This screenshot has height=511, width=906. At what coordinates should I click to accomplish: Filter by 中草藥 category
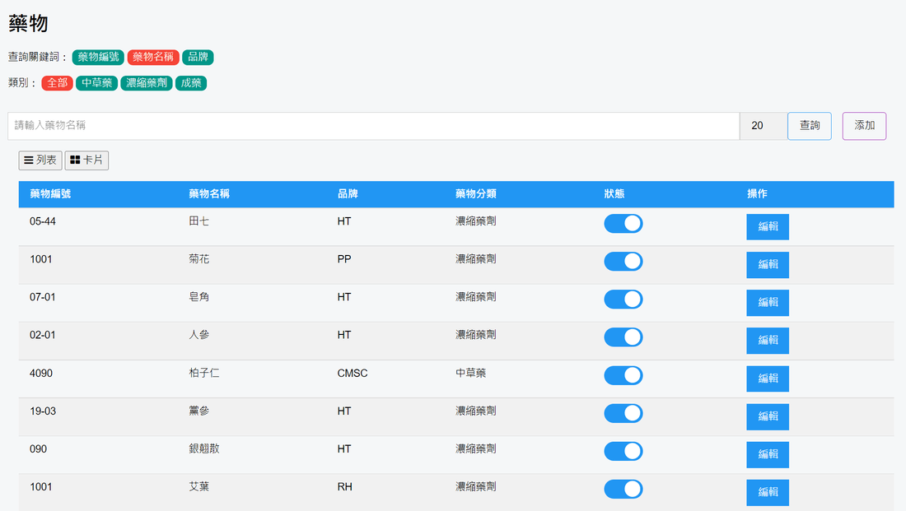point(96,83)
